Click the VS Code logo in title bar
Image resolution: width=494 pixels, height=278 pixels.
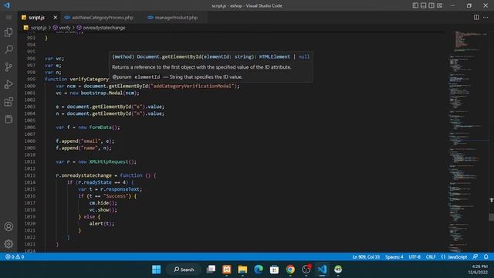pyautogui.click(x=7, y=5)
